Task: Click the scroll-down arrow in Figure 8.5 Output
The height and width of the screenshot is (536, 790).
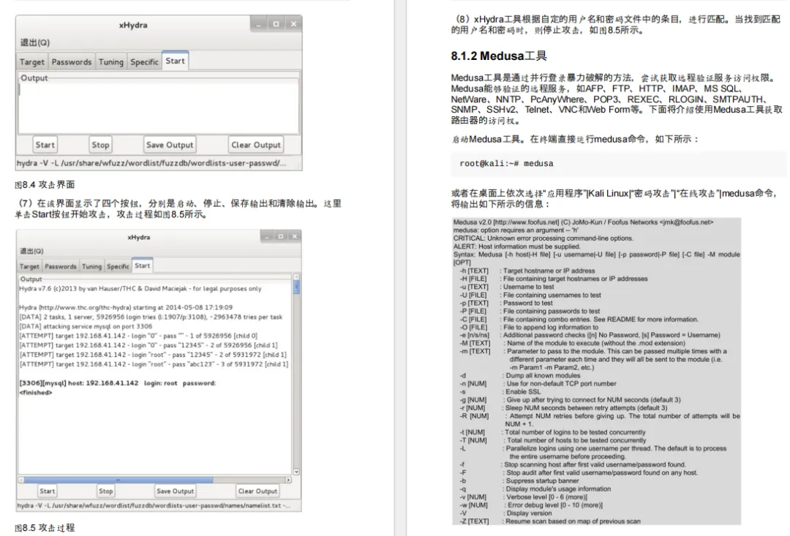Action: pyautogui.click(x=297, y=472)
